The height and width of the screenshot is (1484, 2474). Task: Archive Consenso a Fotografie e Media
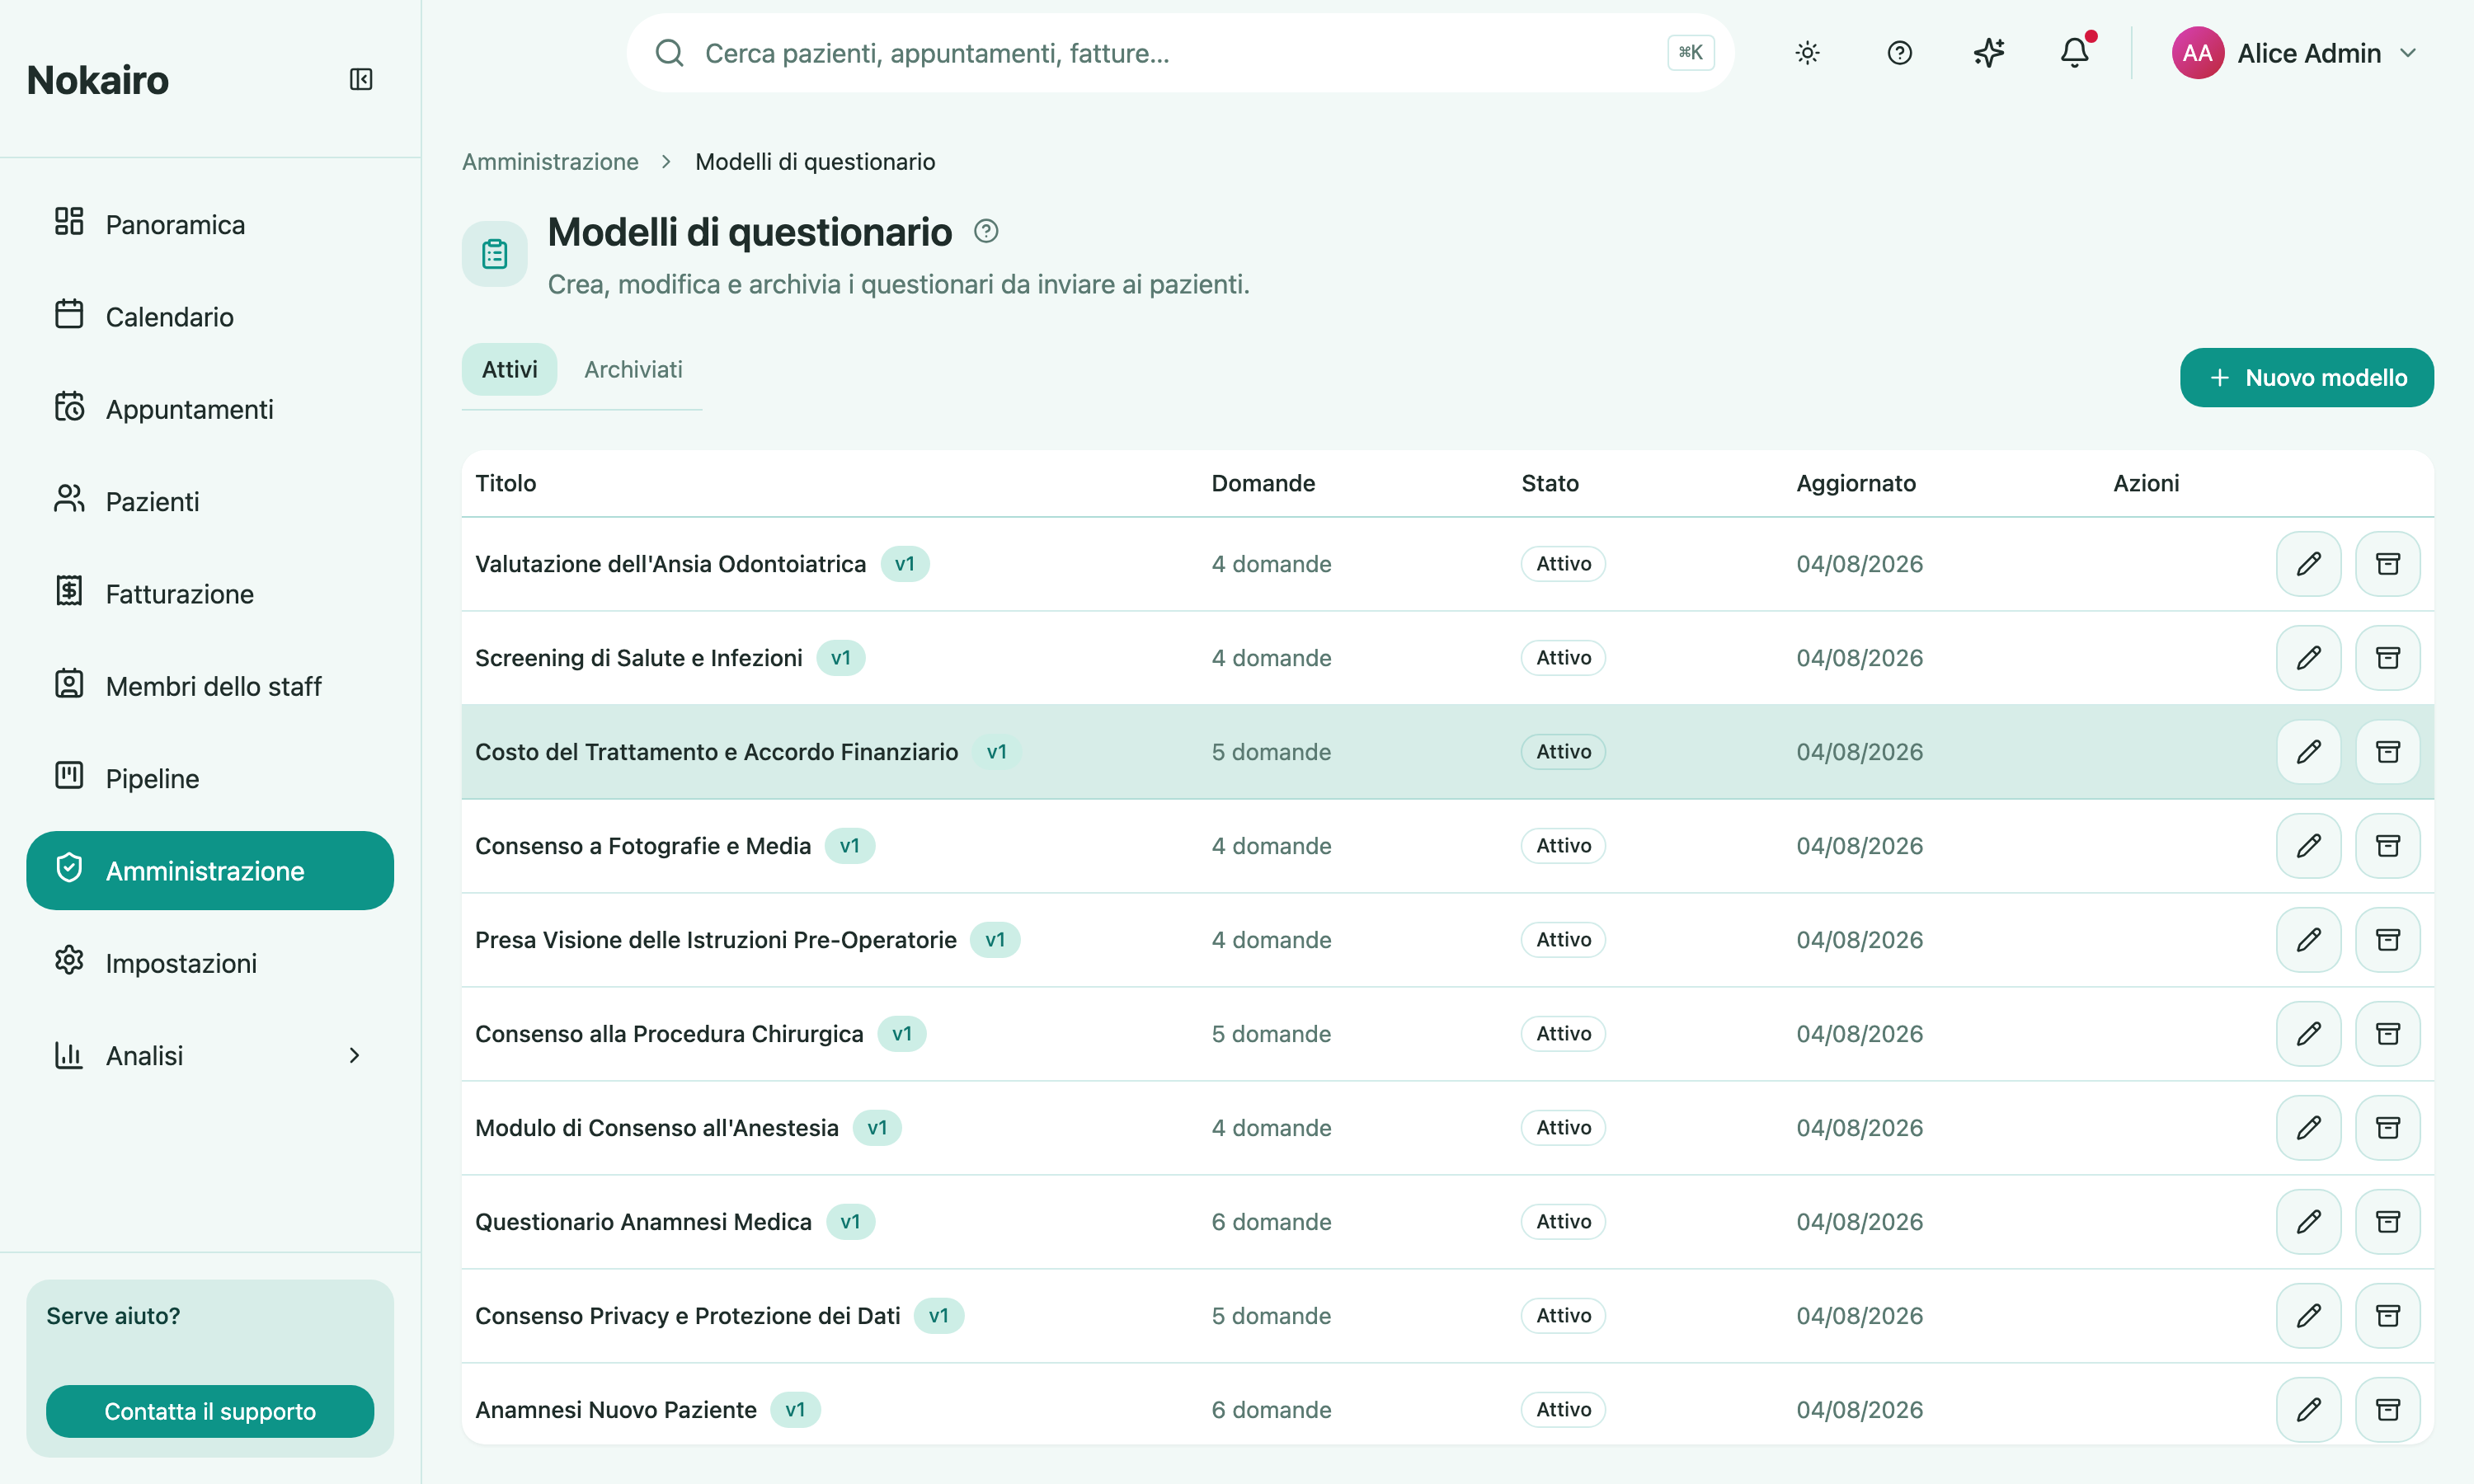click(2387, 846)
